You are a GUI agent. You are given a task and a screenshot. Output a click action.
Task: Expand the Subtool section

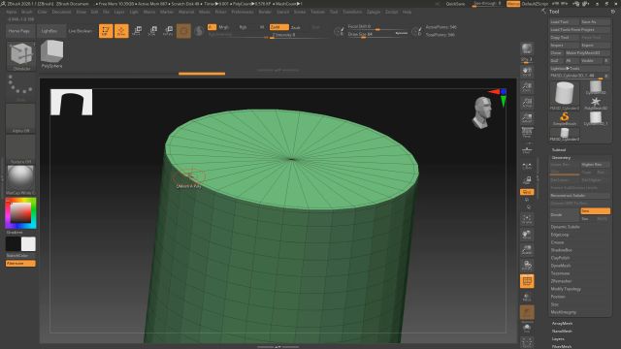pos(559,150)
